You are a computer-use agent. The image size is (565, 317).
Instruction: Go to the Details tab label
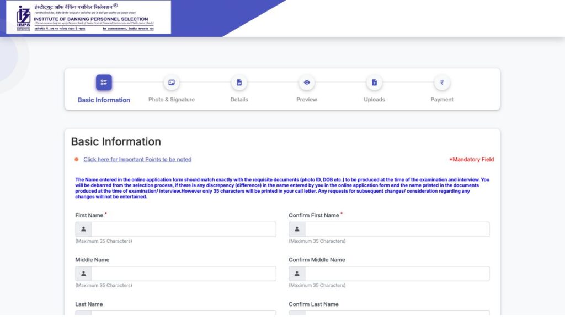pyautogui.click(x=239, y=100)
